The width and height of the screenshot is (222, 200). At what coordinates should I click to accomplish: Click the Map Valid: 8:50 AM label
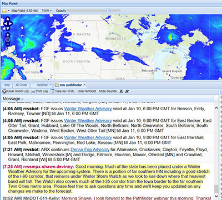point(24,11)
